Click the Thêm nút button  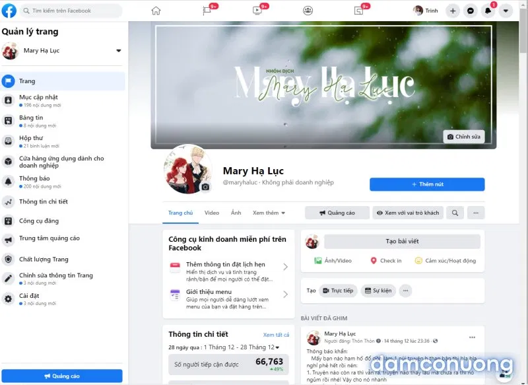pyautogui.click(x=427, y=184)
